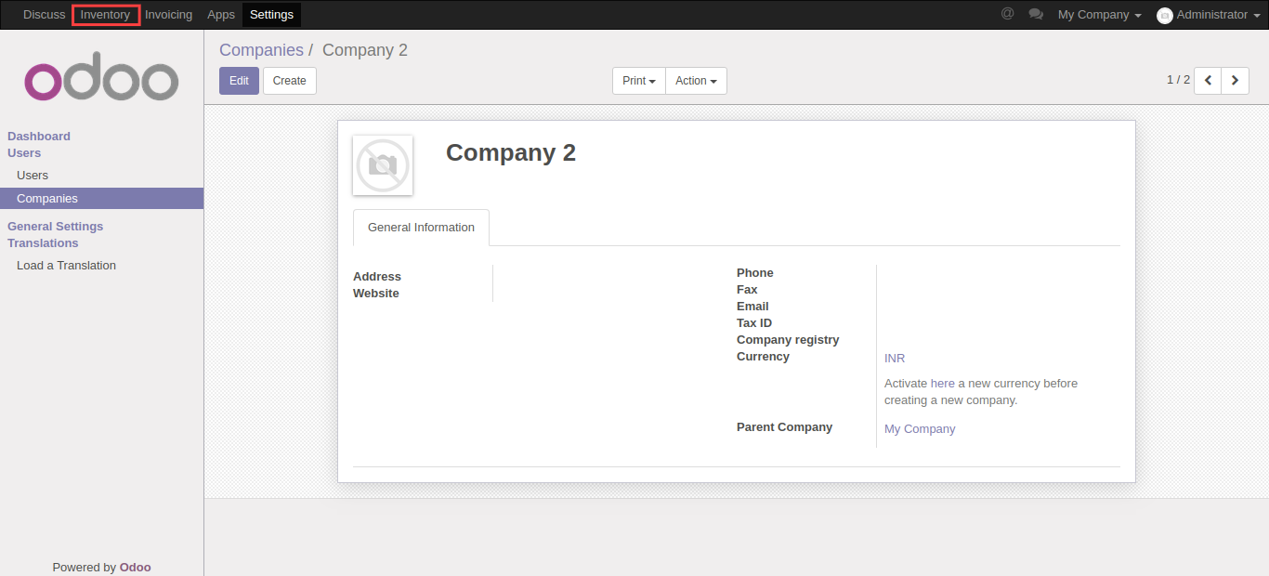Screen dimensions: 1269x576
Task: Select the General Information tab
Action: click(x=421, y=228)
